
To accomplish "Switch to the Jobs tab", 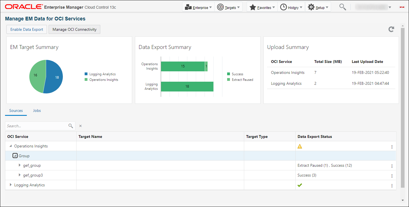I will tap(37, 111).
